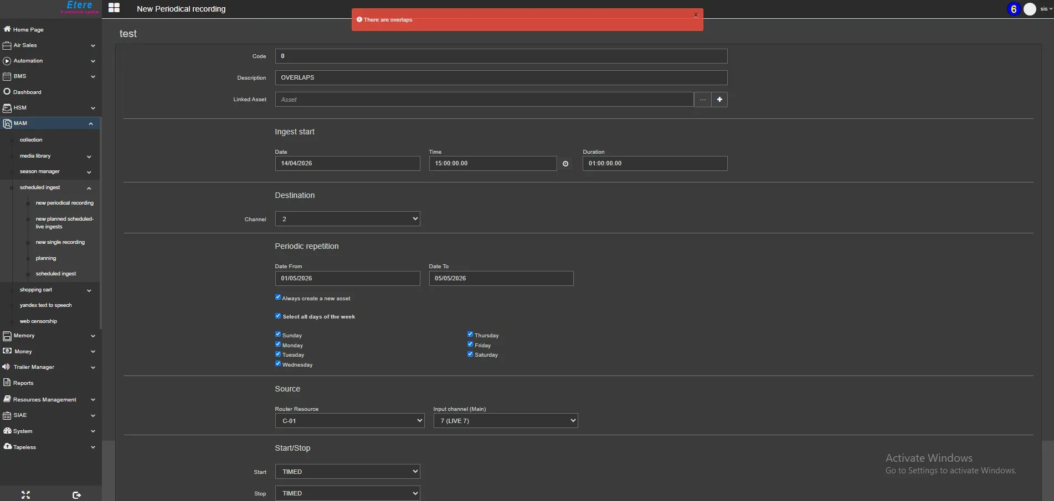
Task: Expand the Input channel (Main) dropdown
Action: click(505, 421)
